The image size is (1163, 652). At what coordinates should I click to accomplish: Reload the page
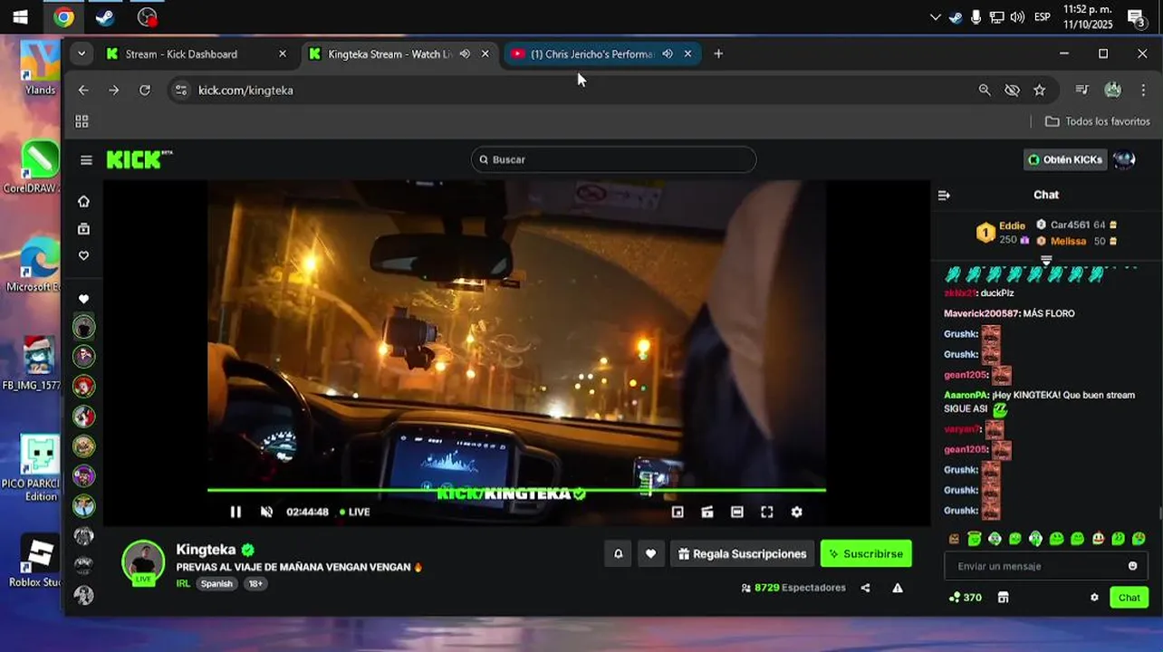point(144,90)
